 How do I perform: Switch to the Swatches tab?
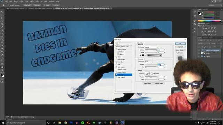pos(205,10)
